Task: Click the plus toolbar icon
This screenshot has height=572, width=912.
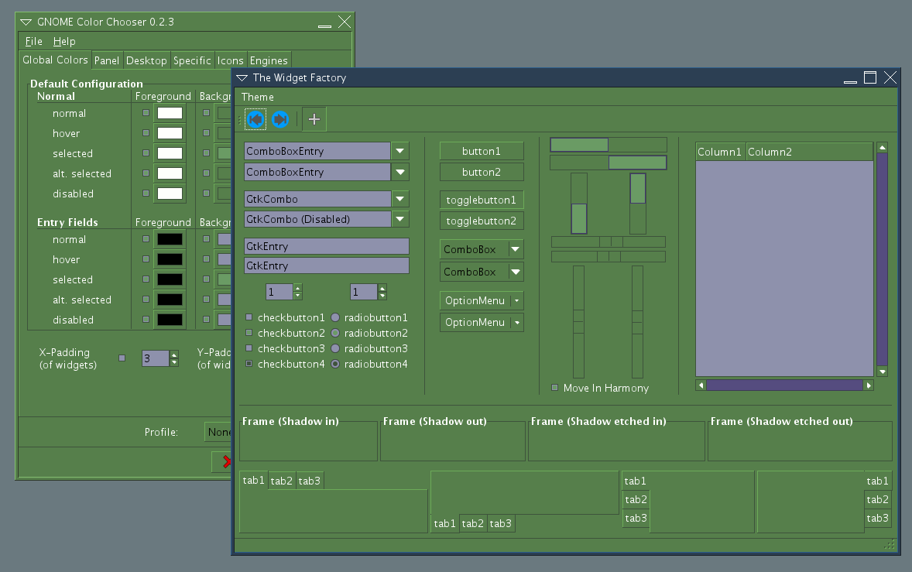Action: tap(314, 119)
